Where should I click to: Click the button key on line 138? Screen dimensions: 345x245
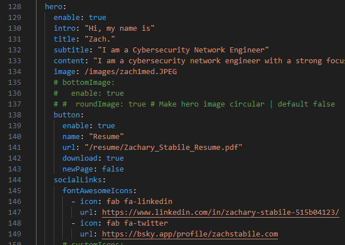(67, 115)
